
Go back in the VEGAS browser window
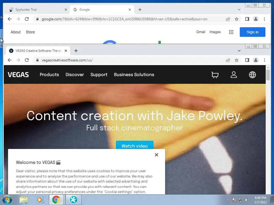coord(10,60)
